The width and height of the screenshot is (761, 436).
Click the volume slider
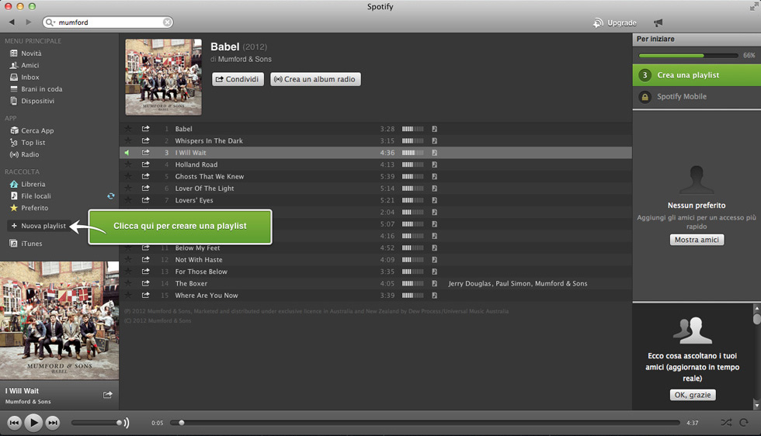[x=97, y=423]
